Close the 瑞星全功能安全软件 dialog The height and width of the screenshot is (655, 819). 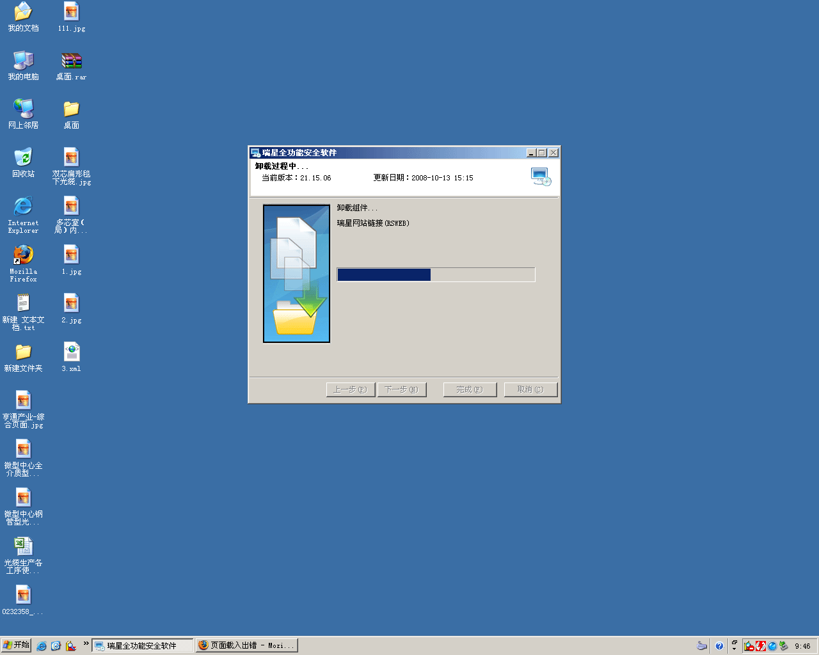(553, 153)
